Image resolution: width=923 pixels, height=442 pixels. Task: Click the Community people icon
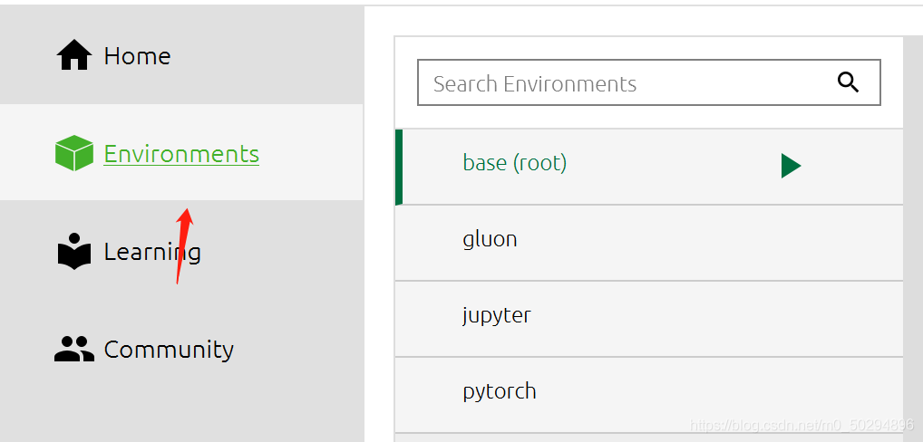click(74, 350)
